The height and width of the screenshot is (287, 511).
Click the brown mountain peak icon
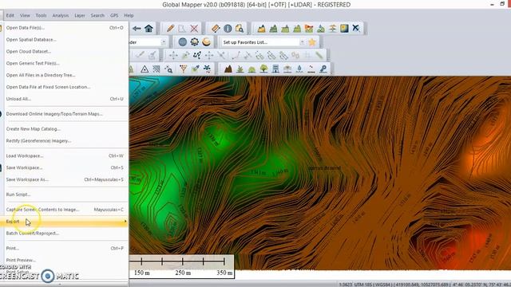tap(228, 69)
